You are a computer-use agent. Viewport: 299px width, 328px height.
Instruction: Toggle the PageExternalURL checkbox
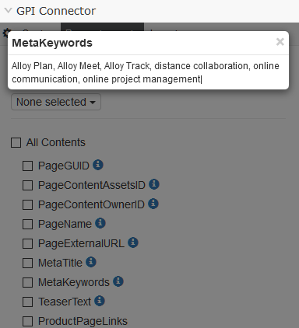(x=27, y=243)
